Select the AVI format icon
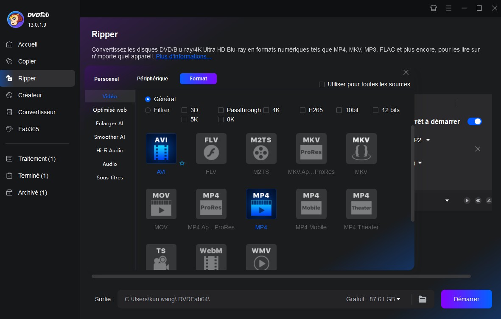The width and height of the screenshot is (501, 319). [161, 148]
